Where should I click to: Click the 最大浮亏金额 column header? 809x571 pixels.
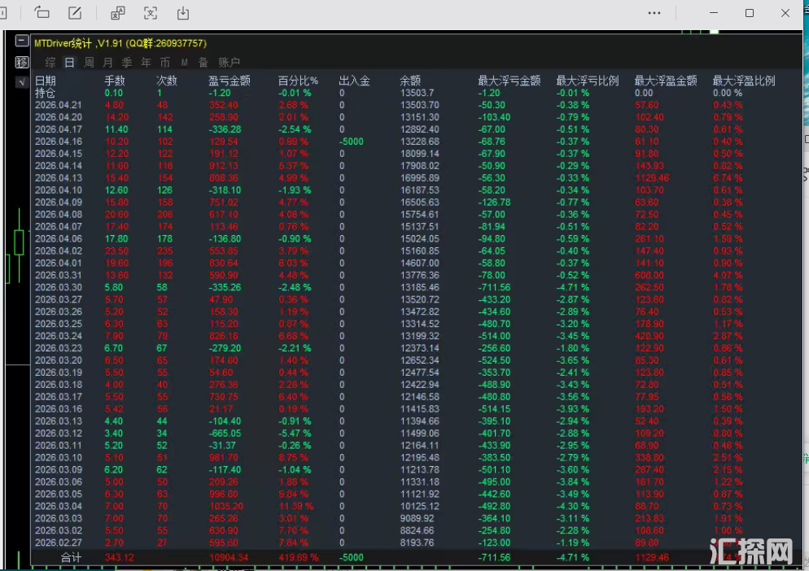509,81
